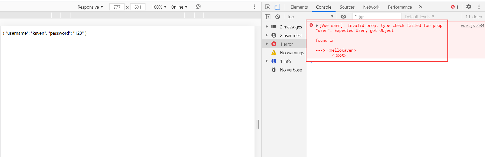The width and height of the screenshot is (485, 157).
Task: Switch to the Elements tab
Action: coord(299,7)
